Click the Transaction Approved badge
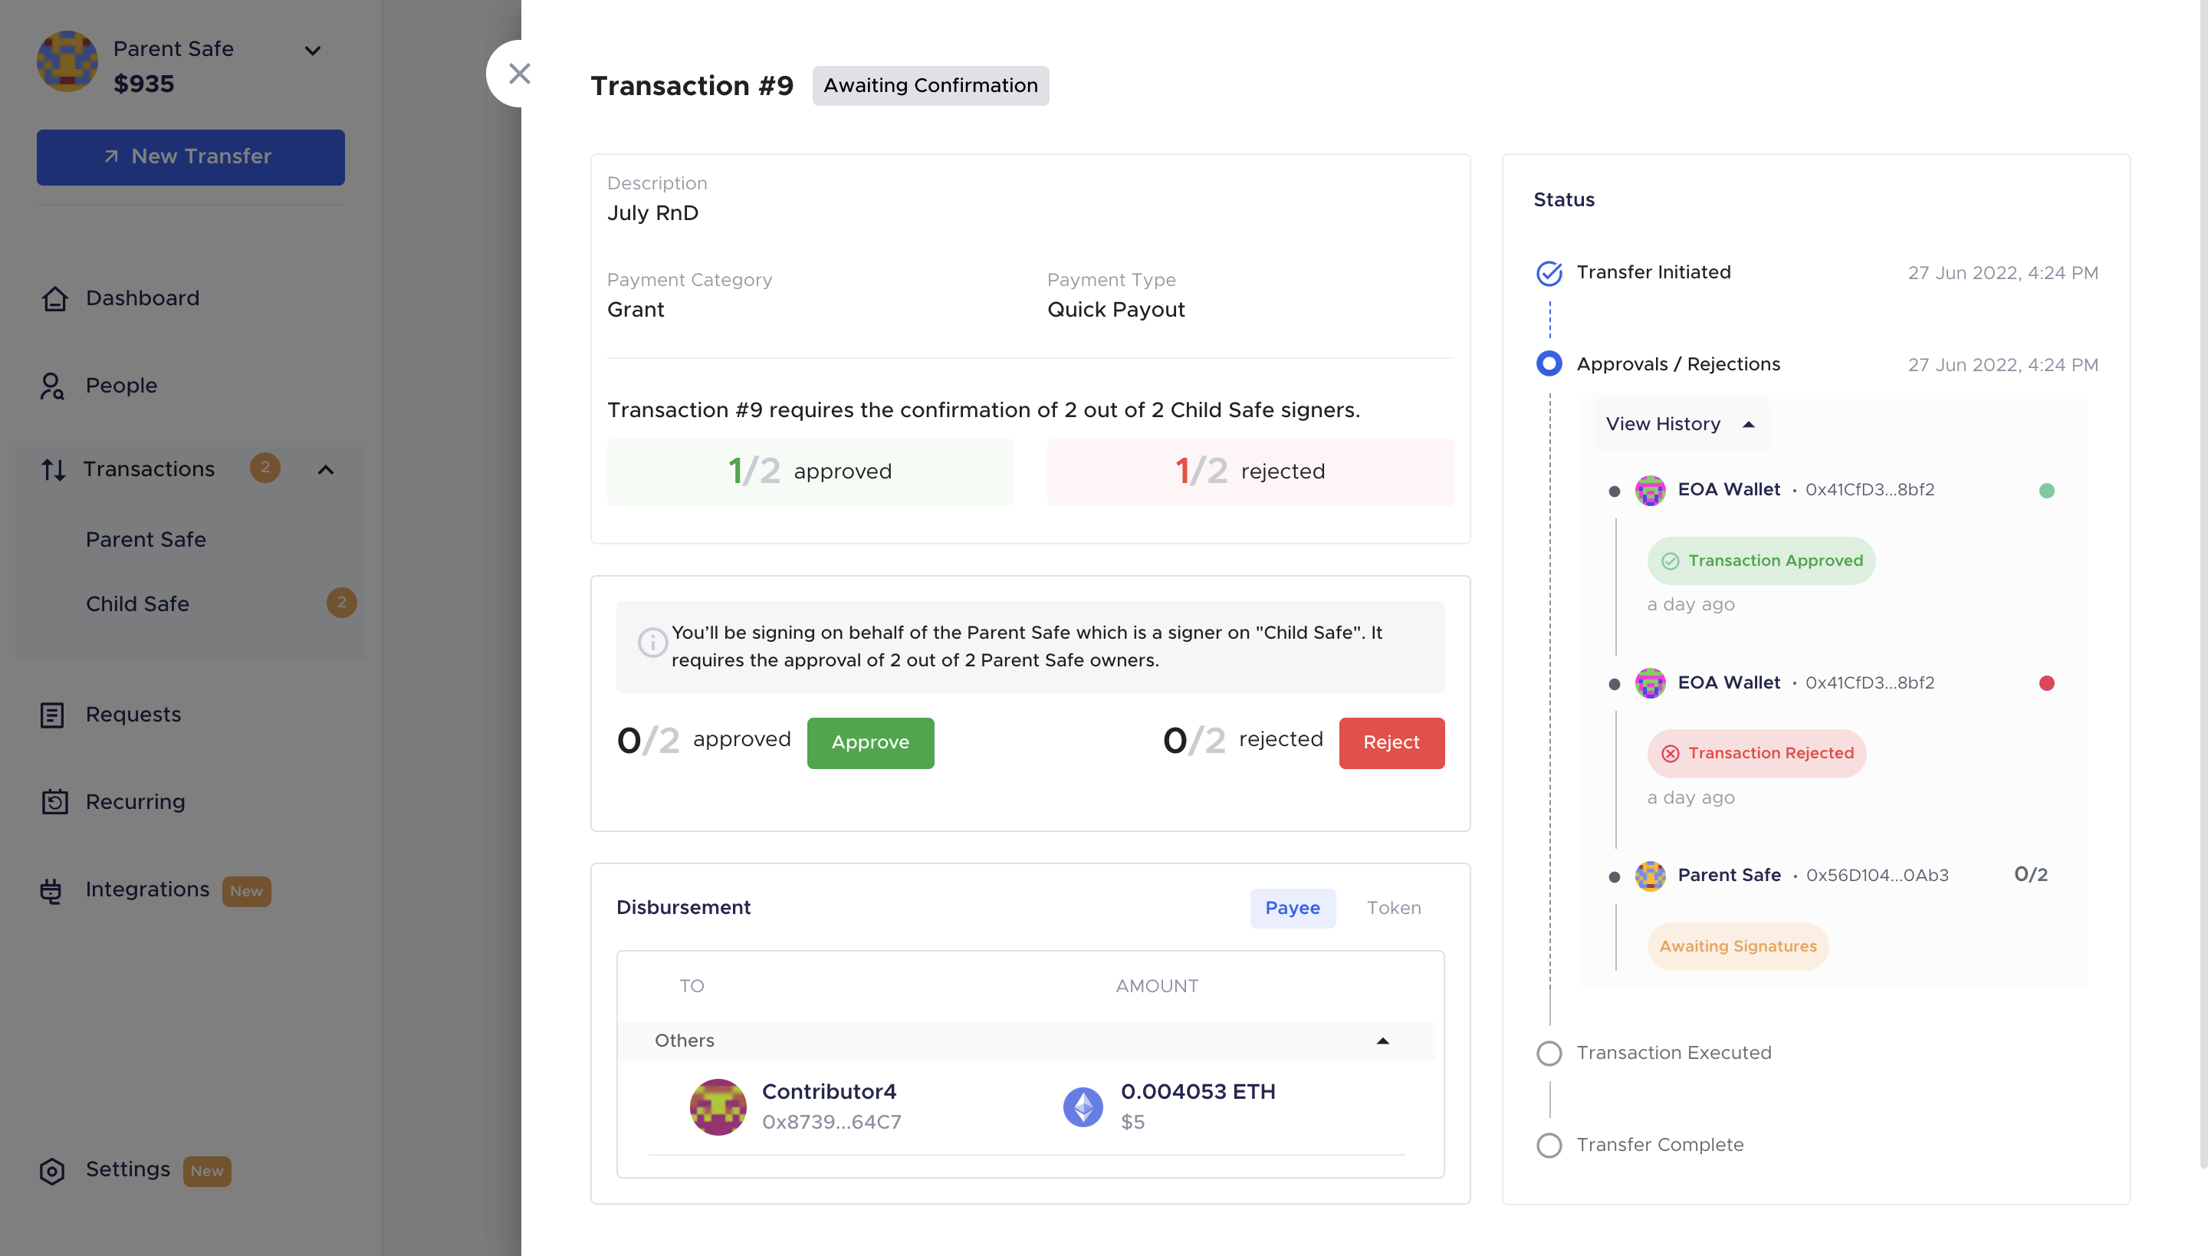Screen dimensions: 2208x1256 (x=1761, y=561)
